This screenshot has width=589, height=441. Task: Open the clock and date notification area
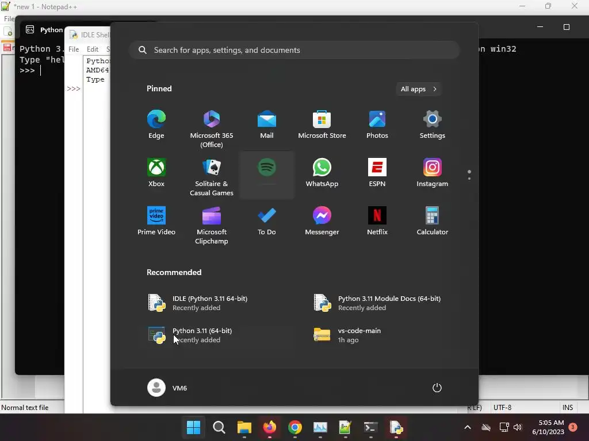[548, 427]
